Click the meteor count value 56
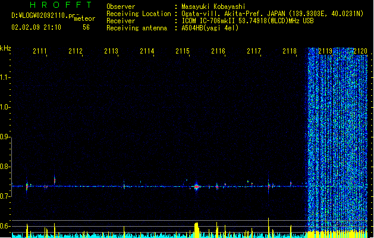374x238 pixels. pos(86,27)
